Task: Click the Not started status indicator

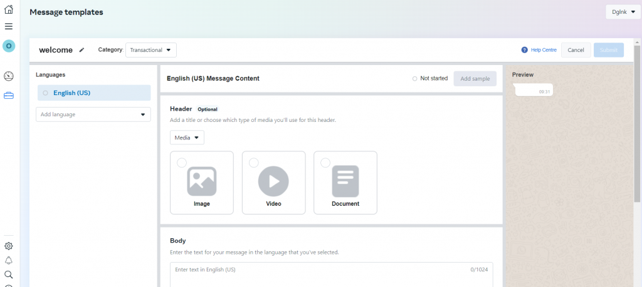Action: (x=430, y=78)
